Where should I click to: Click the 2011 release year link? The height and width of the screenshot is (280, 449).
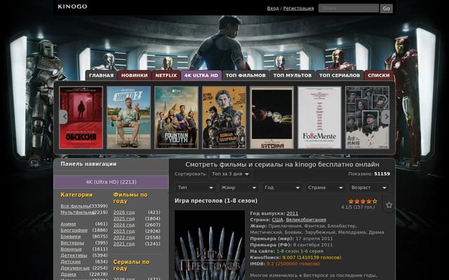[292, 213]
